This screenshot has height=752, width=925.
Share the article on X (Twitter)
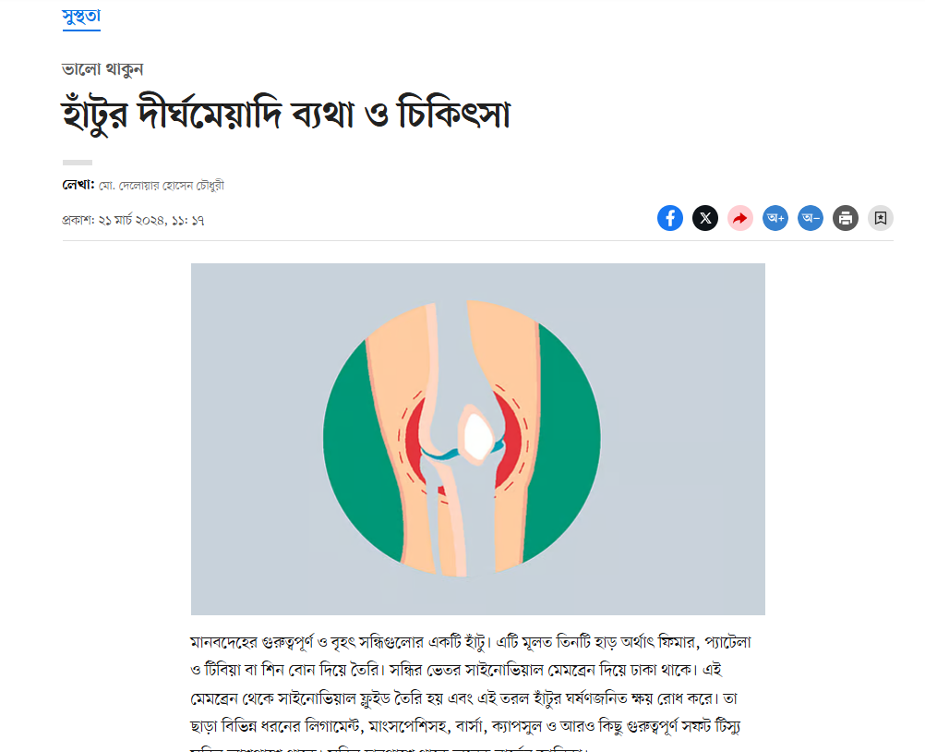tap(705, 218)
